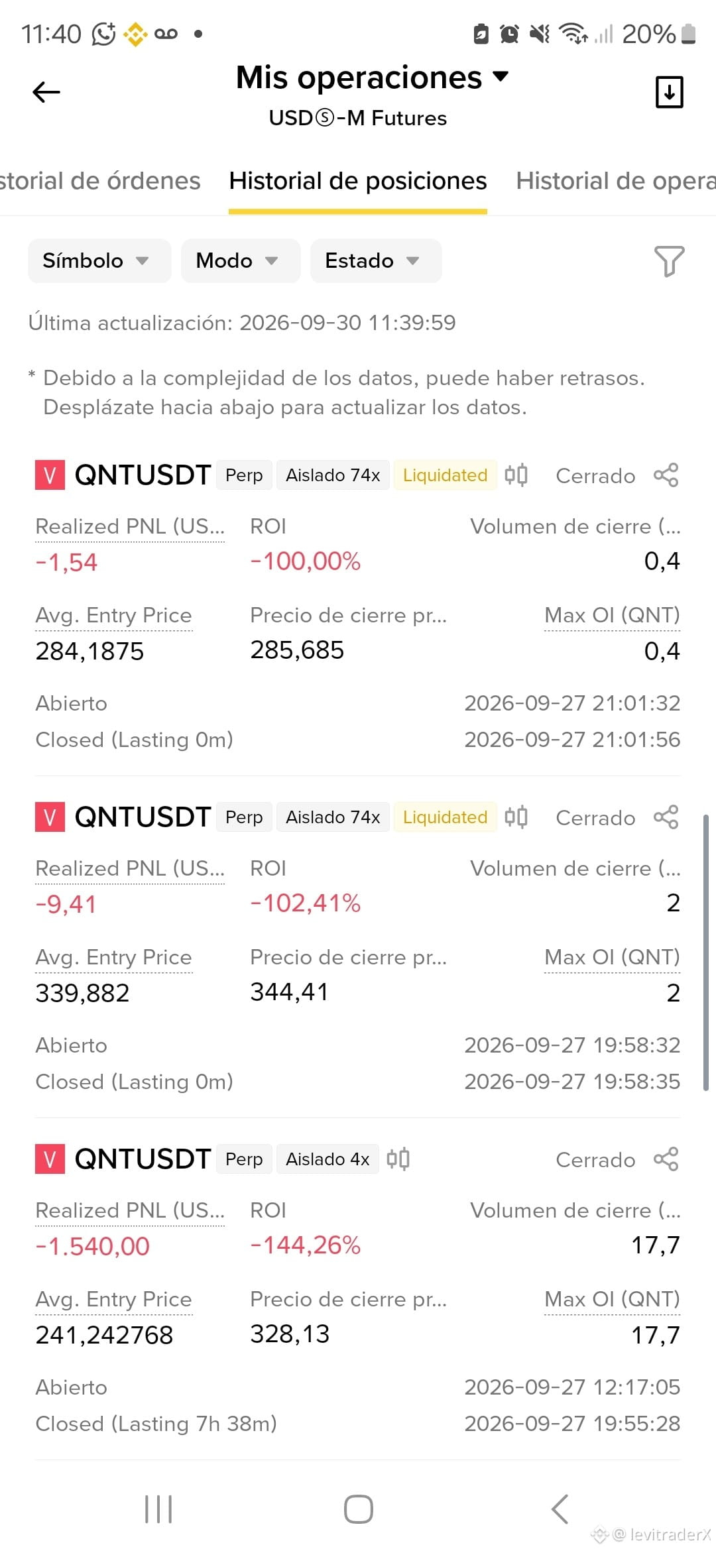Tap Max OI (QNT) label in second position
Screen dimensions: 716x1551
tap(612, 957)
